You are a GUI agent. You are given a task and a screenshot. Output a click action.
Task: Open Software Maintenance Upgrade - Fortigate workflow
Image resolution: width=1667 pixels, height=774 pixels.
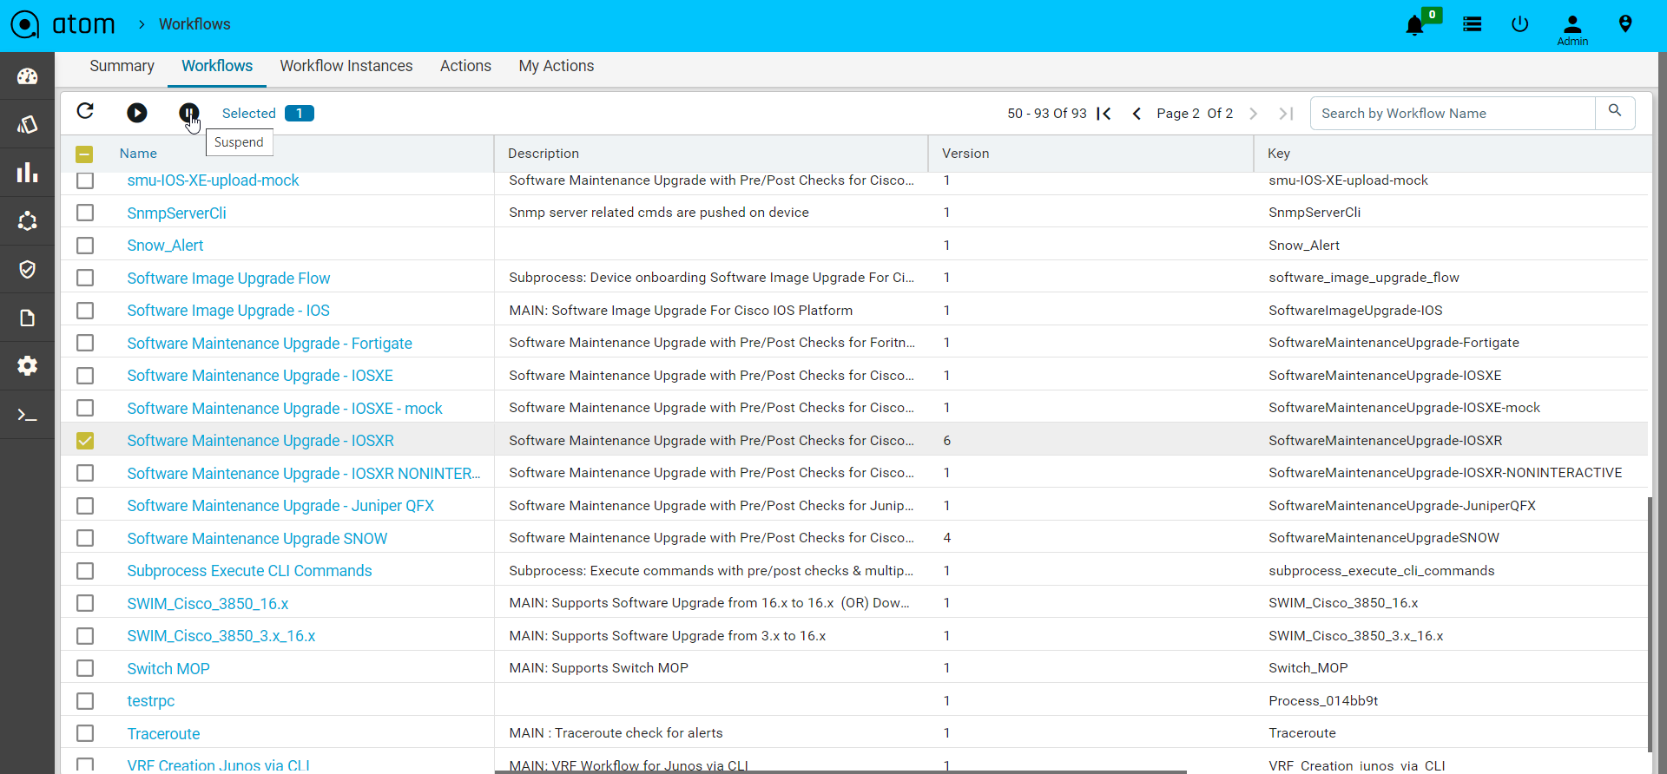coord(269,344)
